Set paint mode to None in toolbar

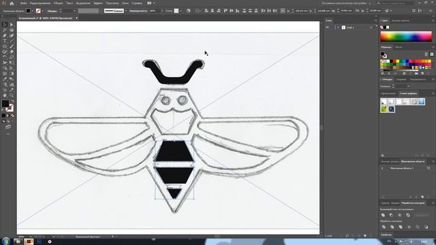[13, 116]
